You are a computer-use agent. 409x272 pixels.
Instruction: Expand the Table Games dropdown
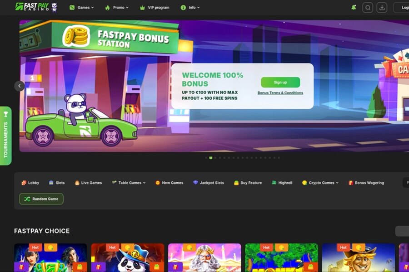point(129,183)
